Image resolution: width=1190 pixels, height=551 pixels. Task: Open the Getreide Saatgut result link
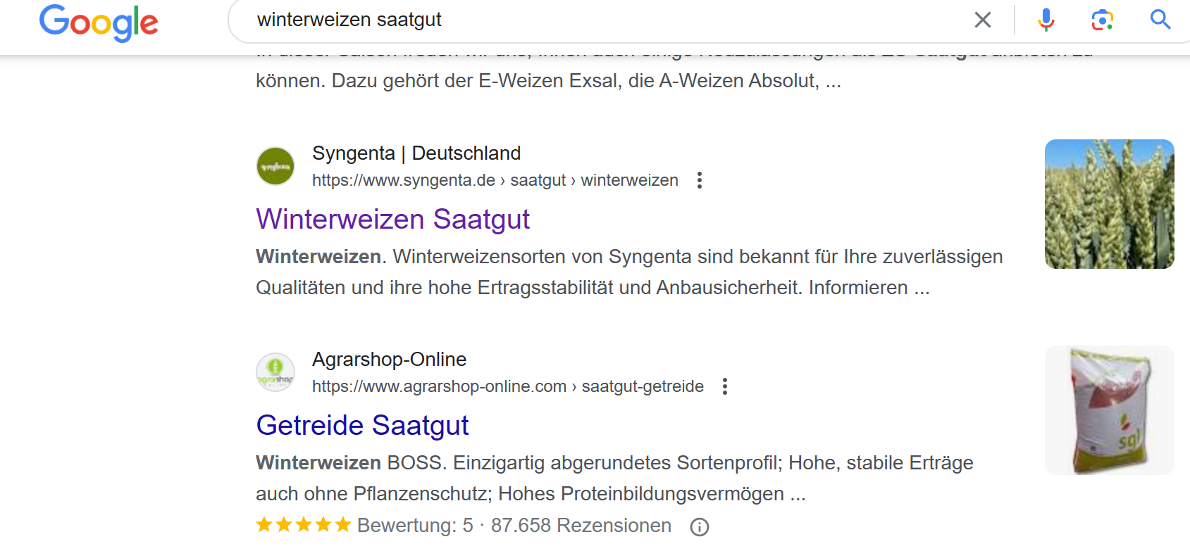pos(362,426)
